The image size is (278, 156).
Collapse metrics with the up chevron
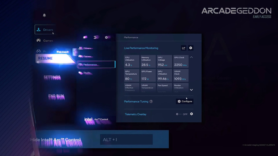tap(191, 57)
